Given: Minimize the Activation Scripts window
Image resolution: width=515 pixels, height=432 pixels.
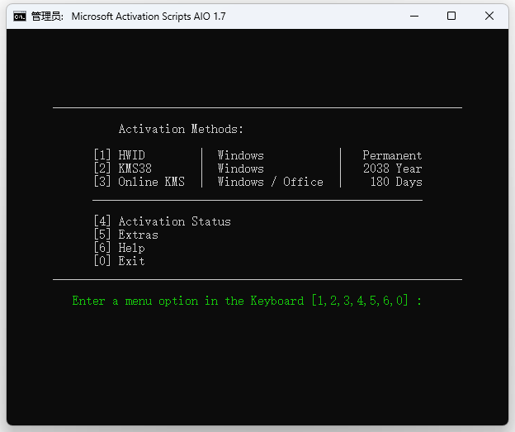Looking at the screenshot, I should point(414,17).
